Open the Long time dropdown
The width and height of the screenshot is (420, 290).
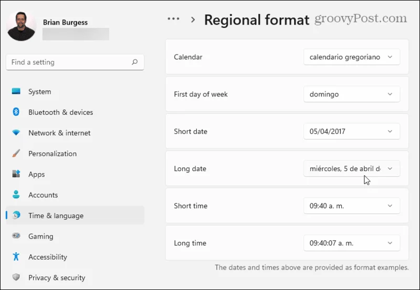tap(352, 243)
